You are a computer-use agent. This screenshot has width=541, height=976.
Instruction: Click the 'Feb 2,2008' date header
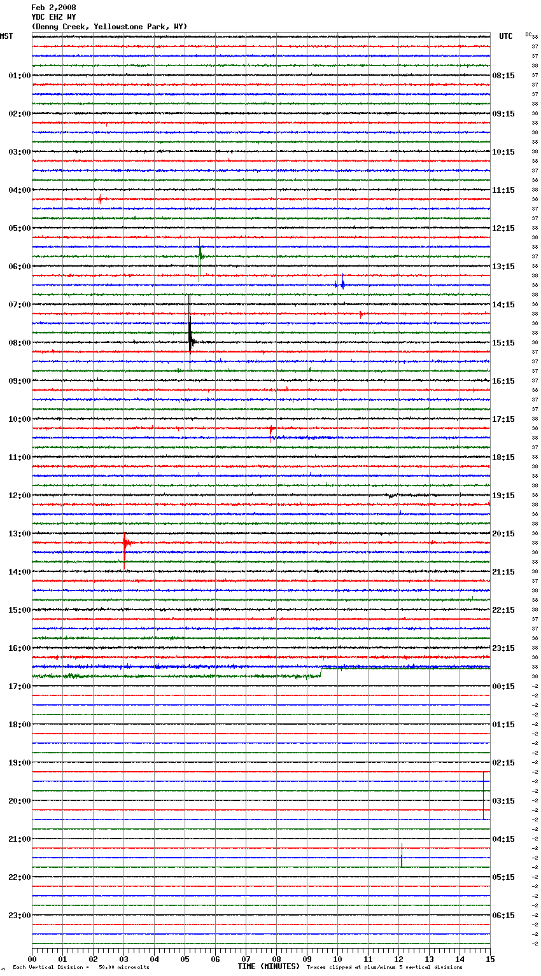point(53,8)
